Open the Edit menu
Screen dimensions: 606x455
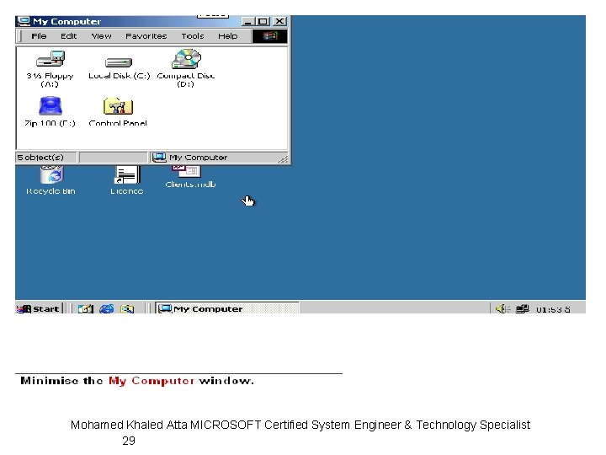click(68, 36)
